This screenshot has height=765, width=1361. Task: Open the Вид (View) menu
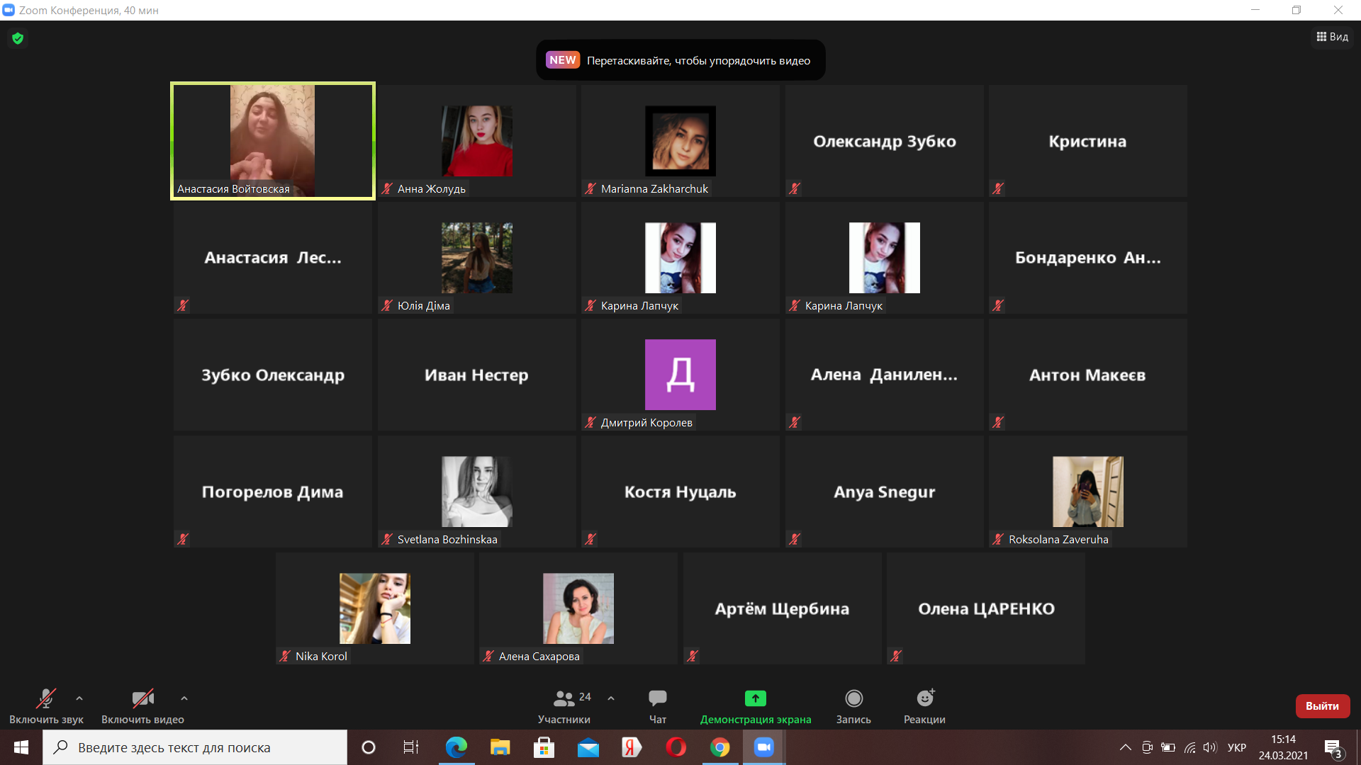(x=1333, y=37)
